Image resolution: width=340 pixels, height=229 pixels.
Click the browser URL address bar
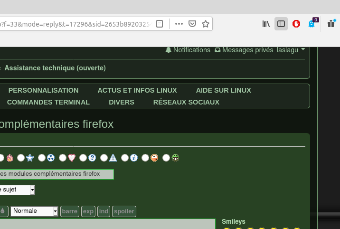tap(76, 24)
